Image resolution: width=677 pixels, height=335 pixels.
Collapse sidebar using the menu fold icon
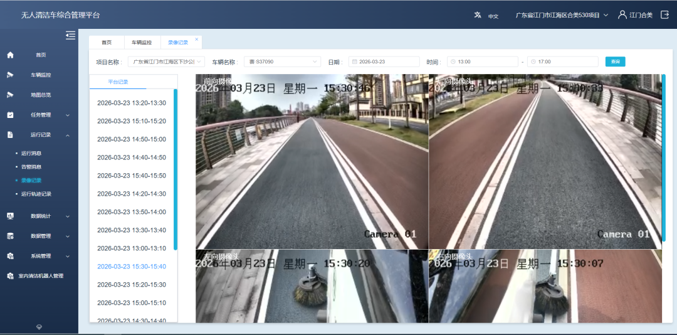(x=70, y=35)
